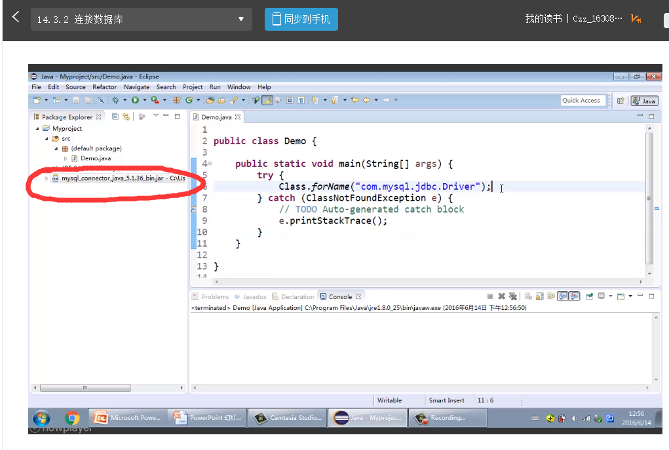Collapse the (default package) node

pos(56,148)
